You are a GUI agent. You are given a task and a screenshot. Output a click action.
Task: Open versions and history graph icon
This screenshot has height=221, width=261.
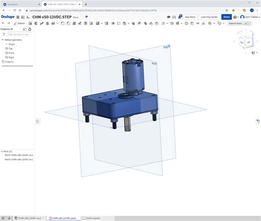[23, 17]
